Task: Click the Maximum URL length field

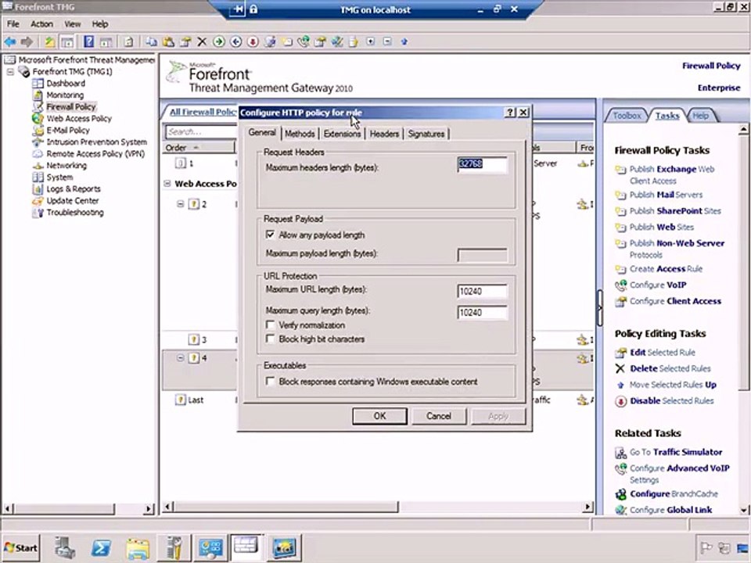Action: [482, 291]
